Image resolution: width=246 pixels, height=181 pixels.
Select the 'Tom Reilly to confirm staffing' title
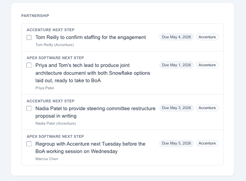click(x=90, y=37)
